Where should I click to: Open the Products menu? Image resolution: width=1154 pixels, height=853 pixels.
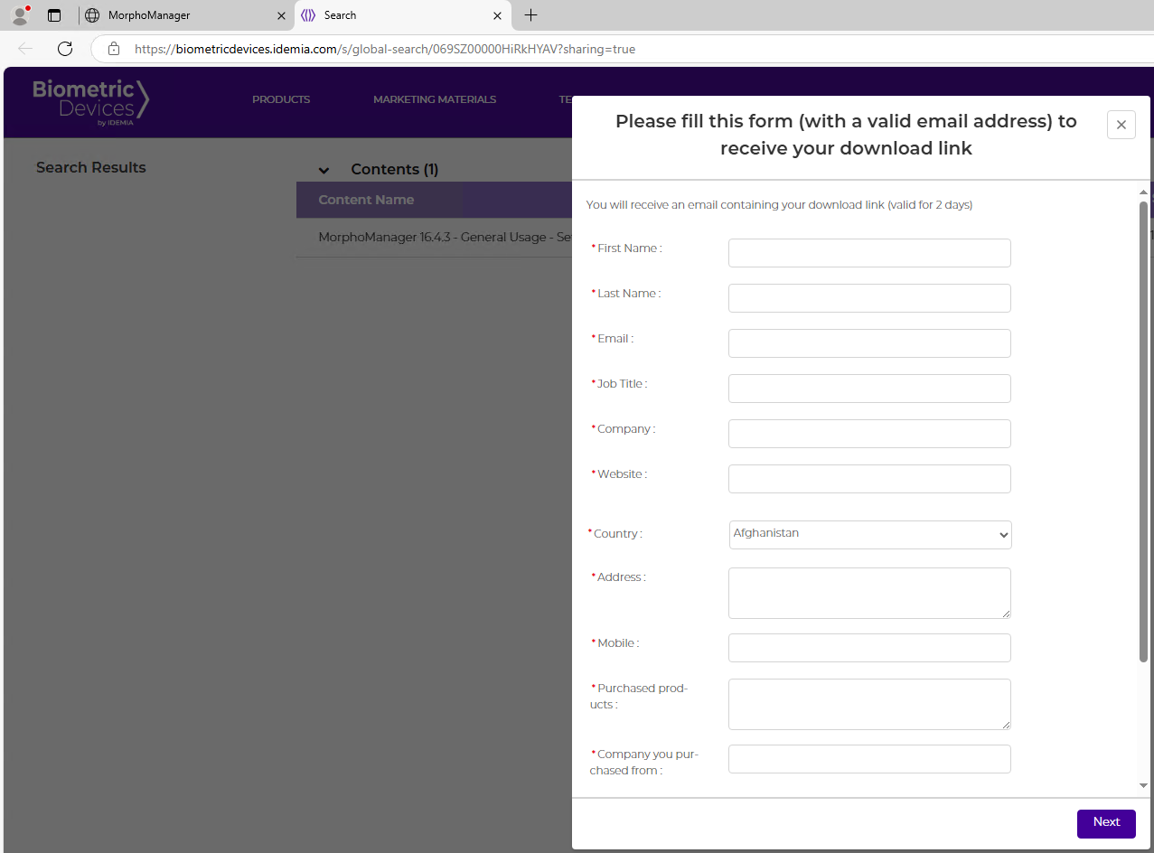pyautogui.click(x=281, y=99)
